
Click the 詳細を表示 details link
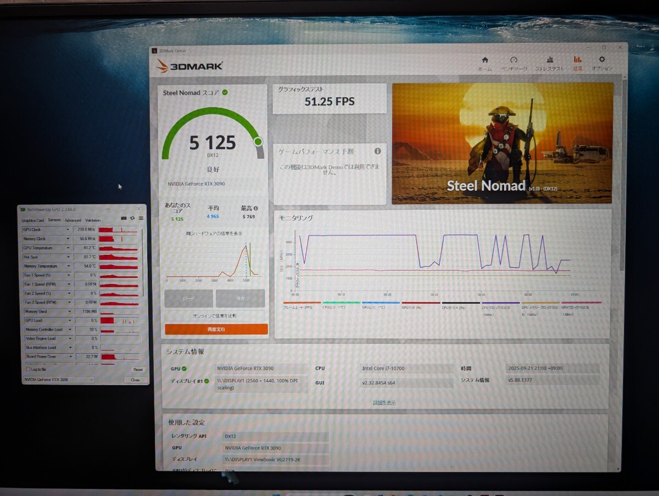coord(384,402)
